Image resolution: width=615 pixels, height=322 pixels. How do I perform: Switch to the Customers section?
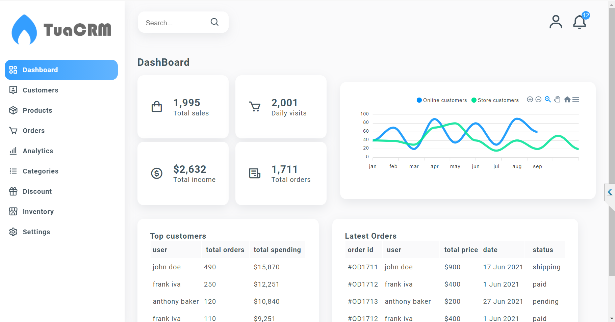41,90
